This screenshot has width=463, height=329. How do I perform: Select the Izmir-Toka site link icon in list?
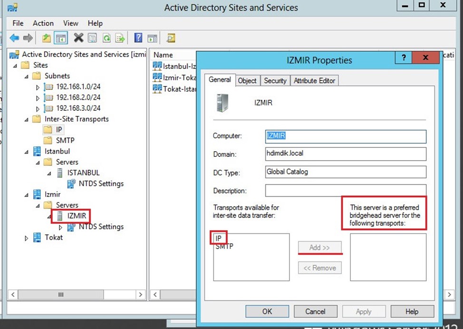tap(157, 77)
